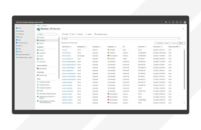Open Scripts policy item

[40, 91]
